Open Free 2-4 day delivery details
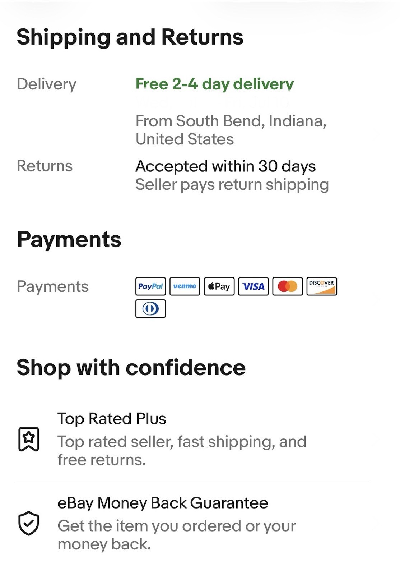This screenshot has width=400, height=575. [x=214, y=84]
